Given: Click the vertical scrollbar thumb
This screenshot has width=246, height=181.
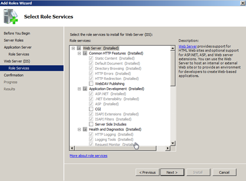Looking at the screenshot, I should click(172, 68).
